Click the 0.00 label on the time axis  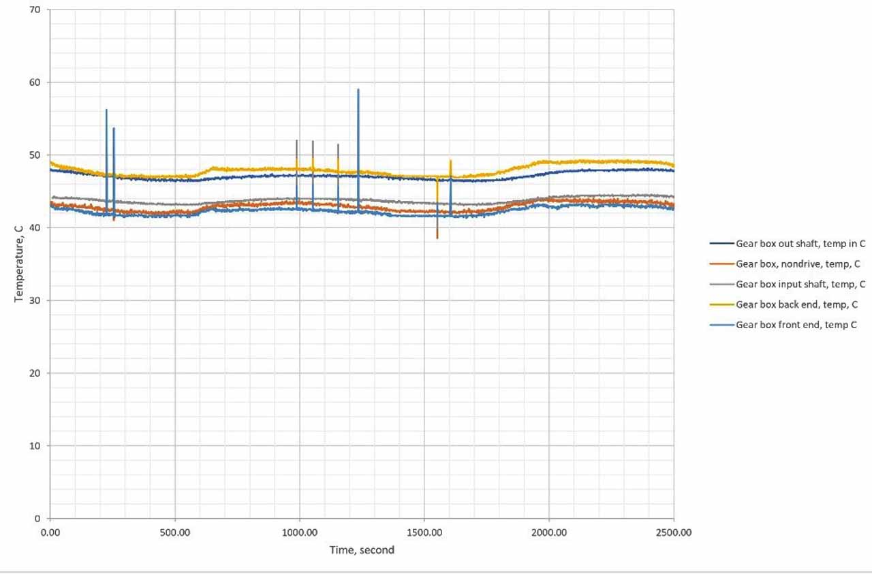coord(50,532)
